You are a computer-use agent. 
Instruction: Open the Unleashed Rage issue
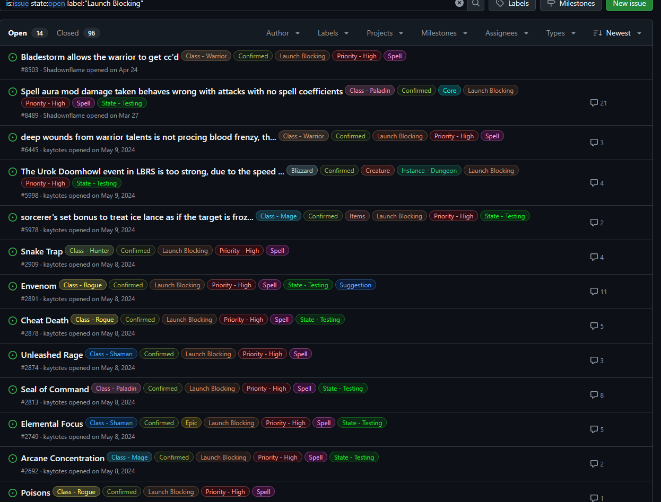tap(52, 355)
